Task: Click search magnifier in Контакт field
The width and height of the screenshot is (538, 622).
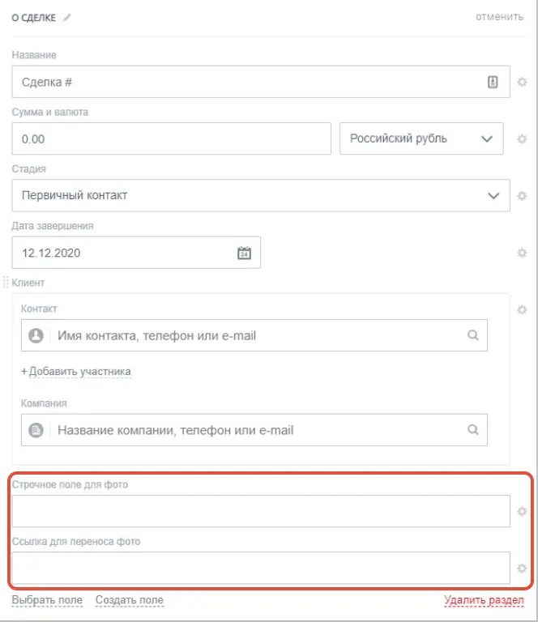Action: 472,335
